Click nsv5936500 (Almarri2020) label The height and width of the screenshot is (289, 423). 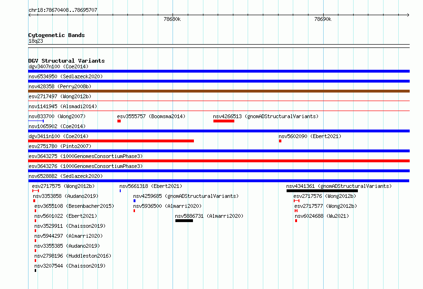(167, 206)
